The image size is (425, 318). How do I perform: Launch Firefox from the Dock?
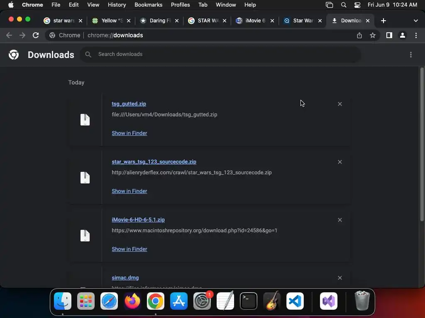pyautogui.click(x=132, y=301)
